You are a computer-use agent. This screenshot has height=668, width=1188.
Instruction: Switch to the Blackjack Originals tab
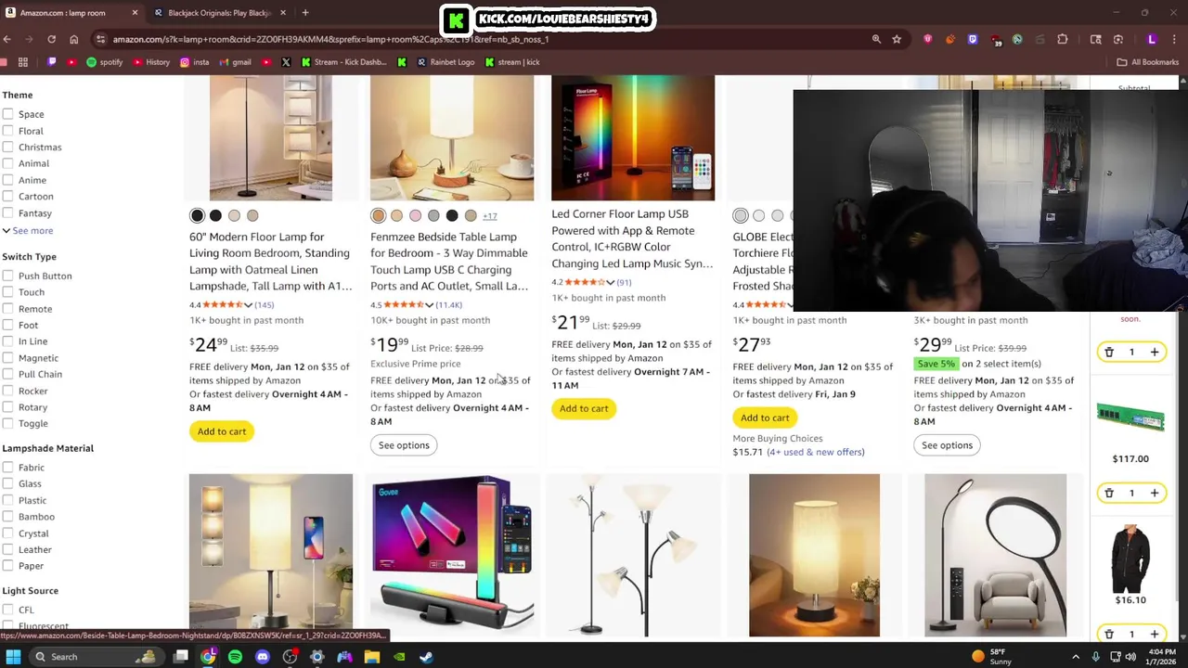tap(220, 13)
